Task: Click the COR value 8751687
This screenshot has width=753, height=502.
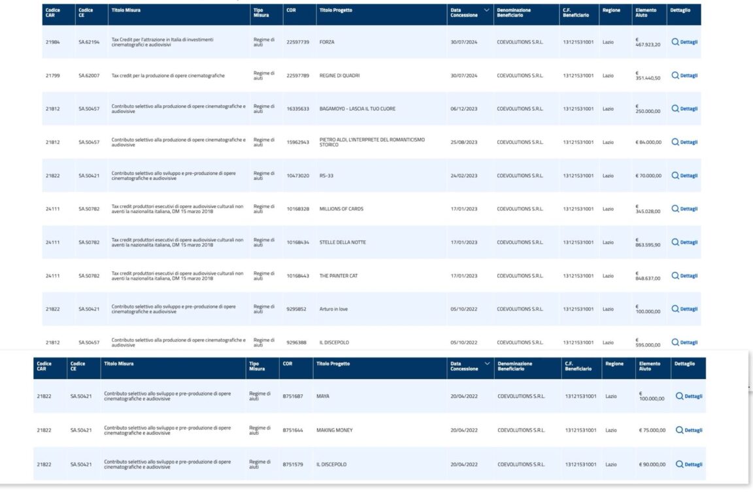Action: tap(293, 396)
